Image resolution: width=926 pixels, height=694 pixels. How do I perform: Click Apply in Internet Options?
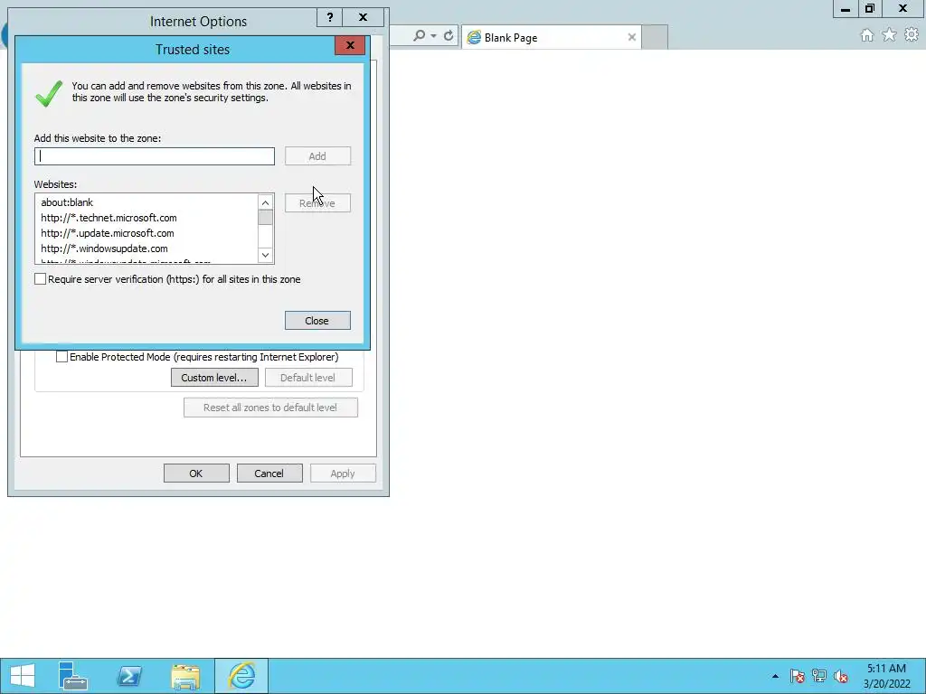point(343,474)
